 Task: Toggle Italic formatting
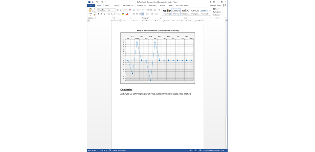[x=101, y=14]
